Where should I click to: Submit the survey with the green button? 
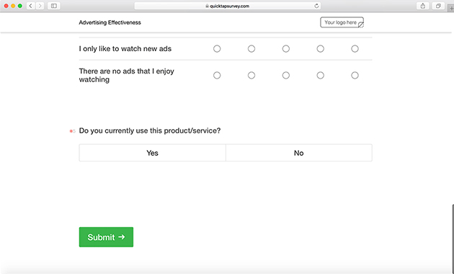point(106,237)
